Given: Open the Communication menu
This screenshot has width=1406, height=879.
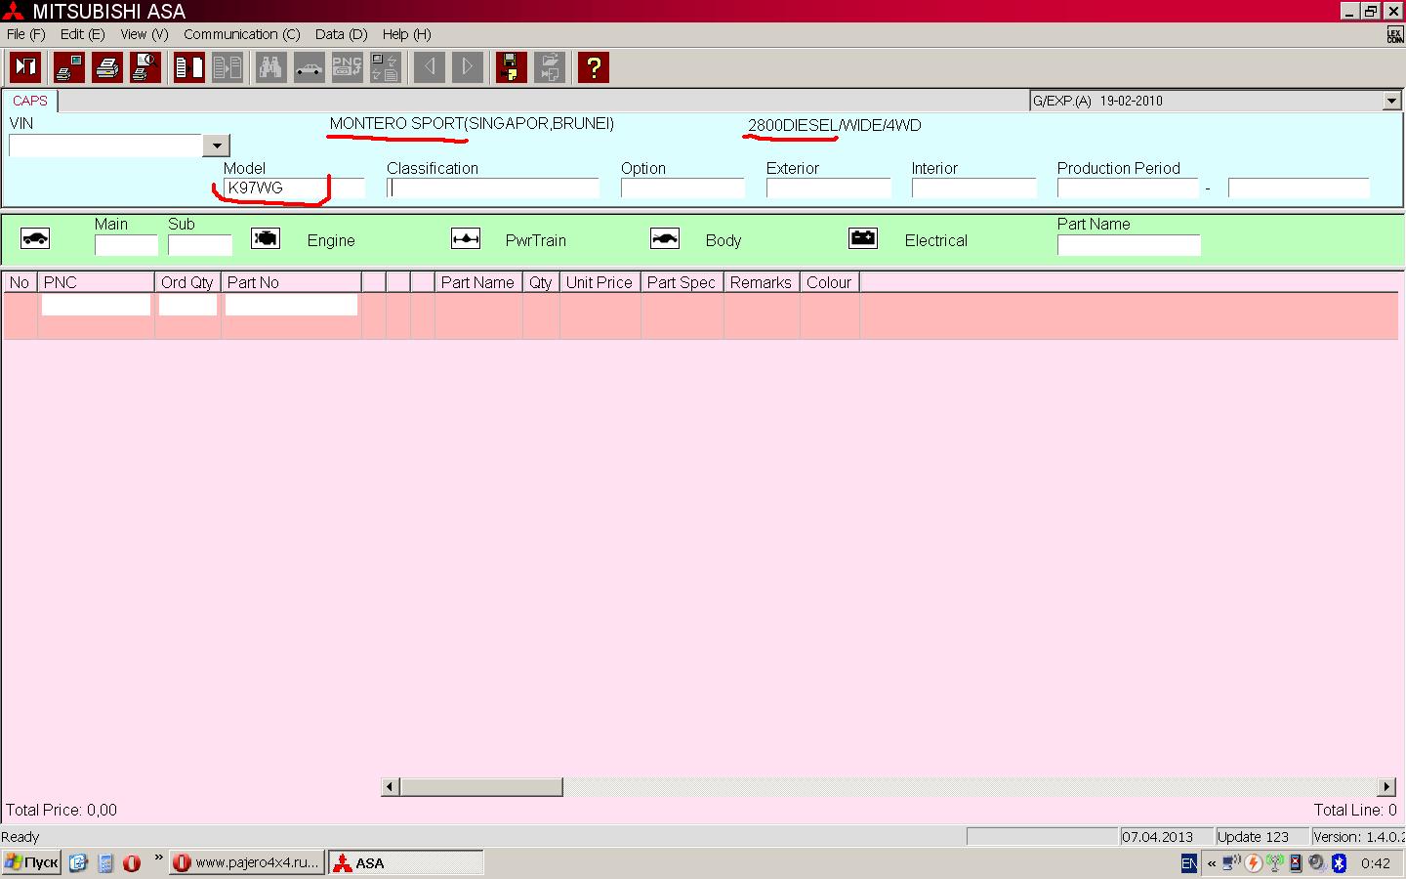Looking at the screenshot, I should click(241, 34).
